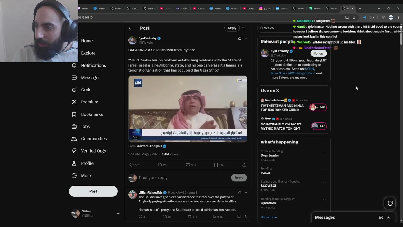
Task: Click the large Post button in sidebar
Action: pos(93,191)
